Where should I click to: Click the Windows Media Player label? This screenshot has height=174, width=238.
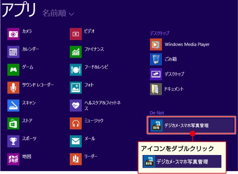tap(187, 44)
